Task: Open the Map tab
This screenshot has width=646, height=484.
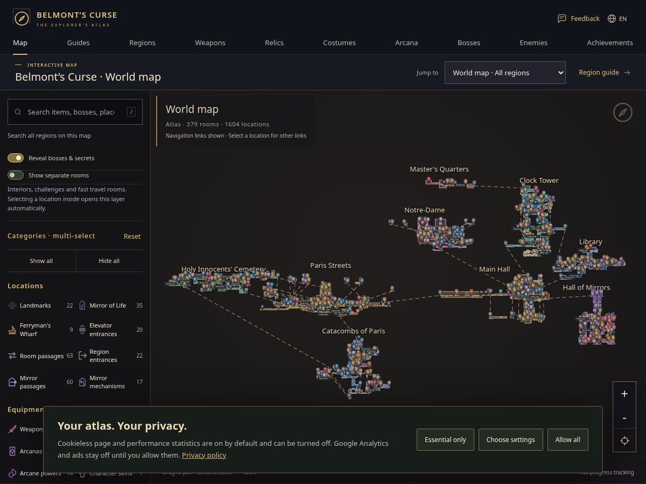Action: pos(20,42)
